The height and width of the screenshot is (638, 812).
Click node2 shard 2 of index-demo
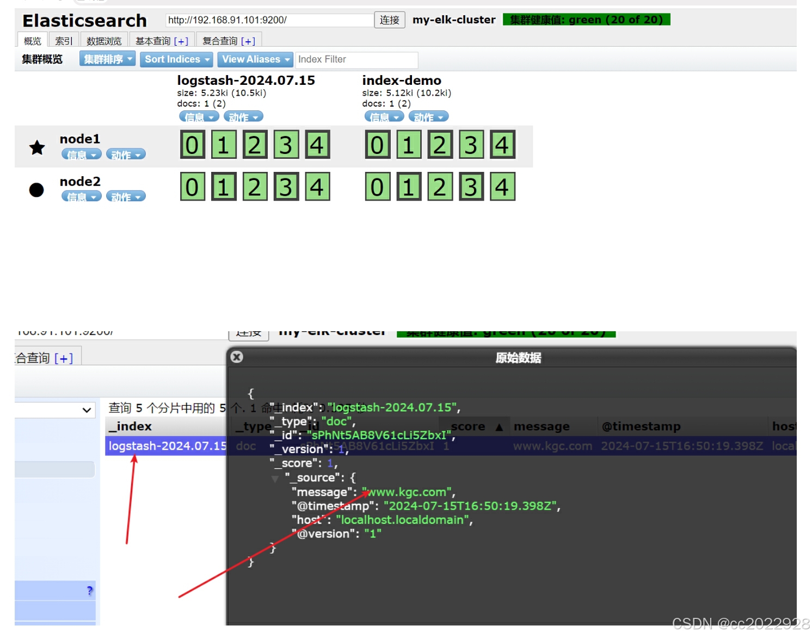(440, 187)
